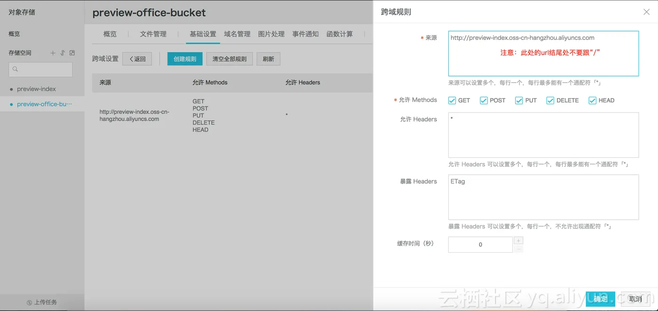Focus the 来源 source text area
Viewport: 658px width, 311px height.
(x=543, y=54)
